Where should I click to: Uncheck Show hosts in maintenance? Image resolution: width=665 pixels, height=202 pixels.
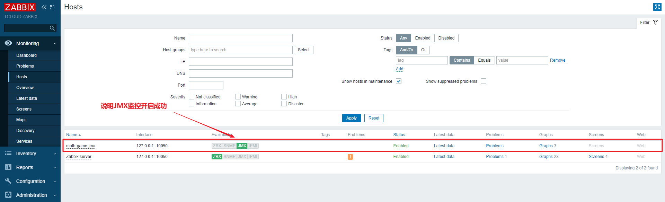coord(399,81)
